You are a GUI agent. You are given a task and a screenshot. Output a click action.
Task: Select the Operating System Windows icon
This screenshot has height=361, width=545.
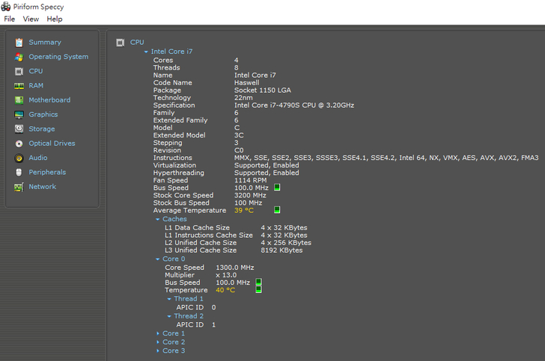[19, 57]
